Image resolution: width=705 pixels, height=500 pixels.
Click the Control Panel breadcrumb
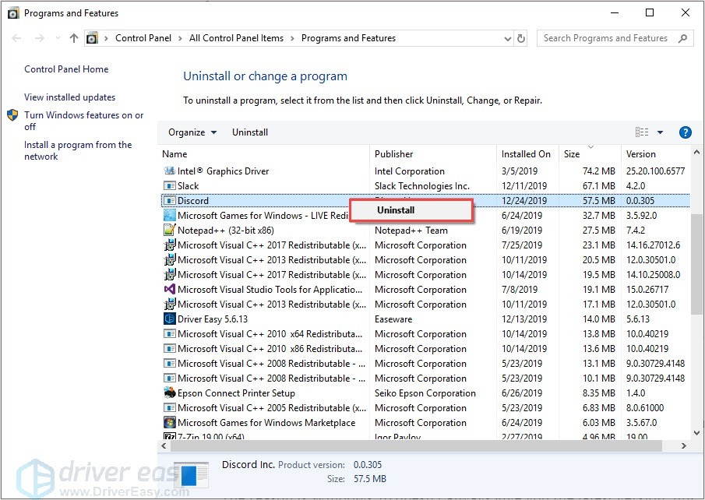[x=143, y=38]
